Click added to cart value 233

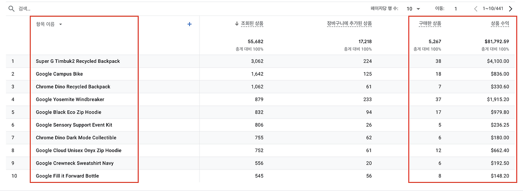(x=368, y=99)
